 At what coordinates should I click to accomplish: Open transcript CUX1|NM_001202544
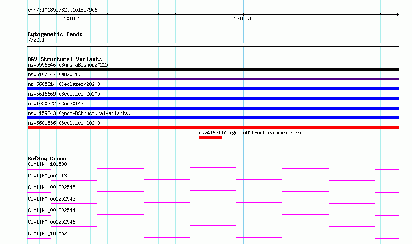51,210
